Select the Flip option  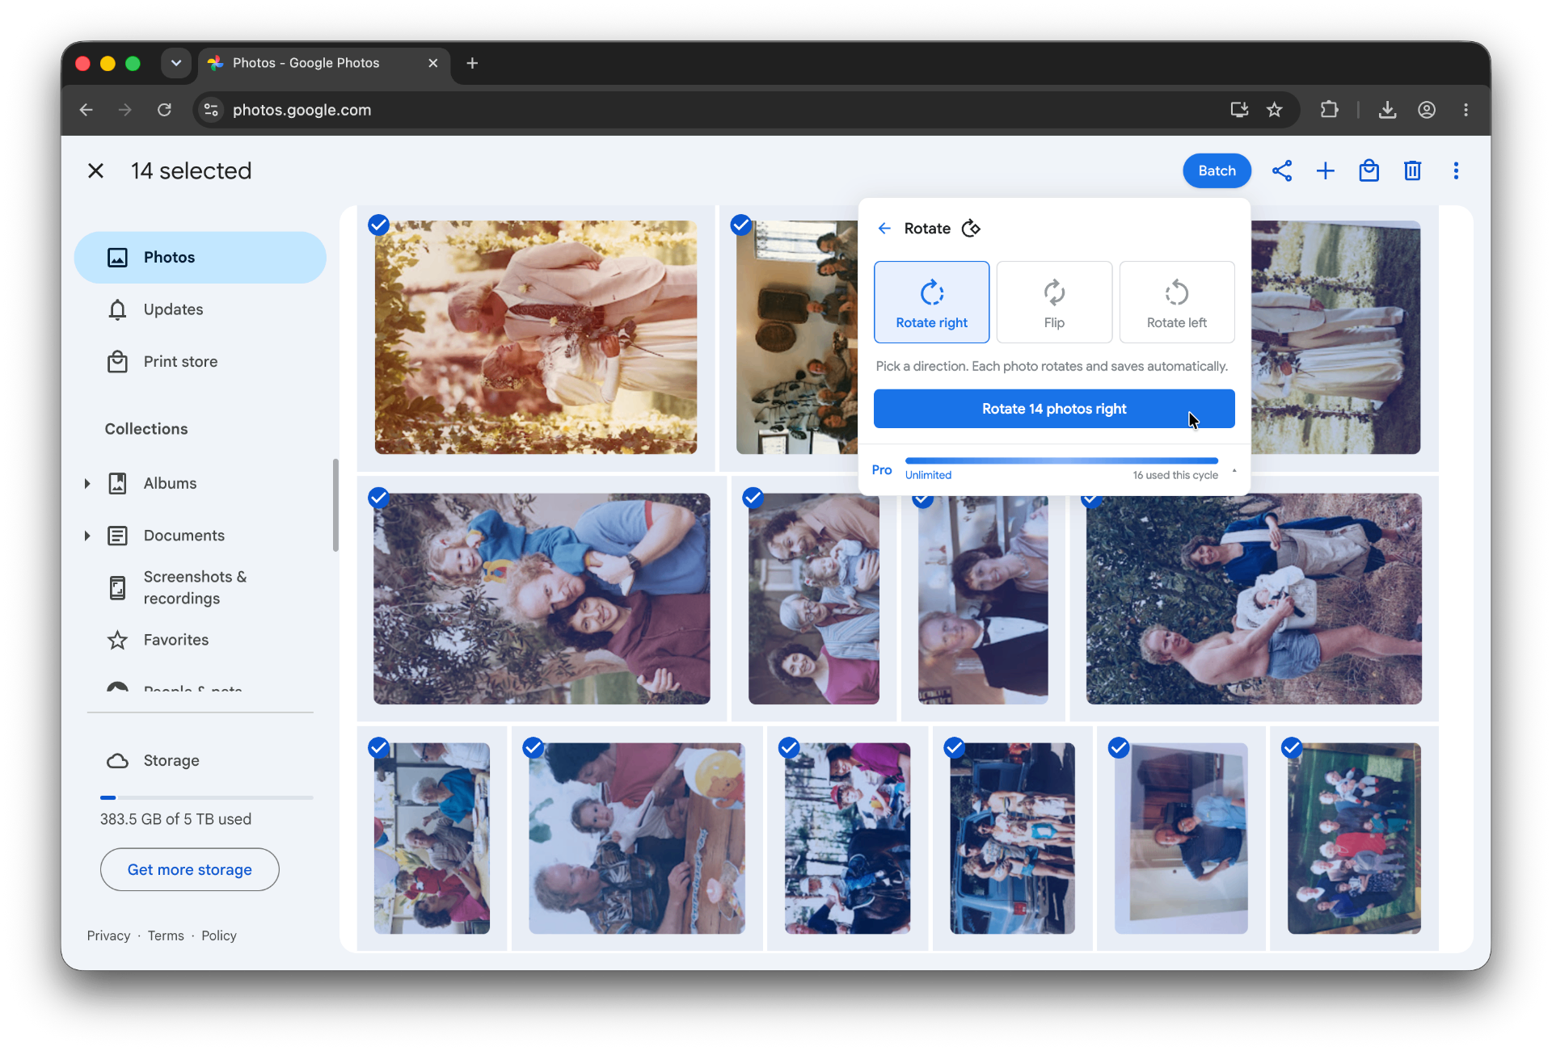point(1054,302)
